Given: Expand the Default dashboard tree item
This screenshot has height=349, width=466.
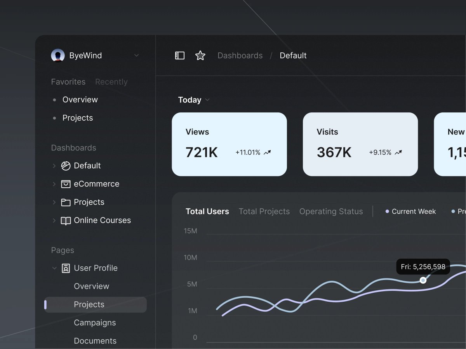Looking at the screenshot, I should coord(54,166).
